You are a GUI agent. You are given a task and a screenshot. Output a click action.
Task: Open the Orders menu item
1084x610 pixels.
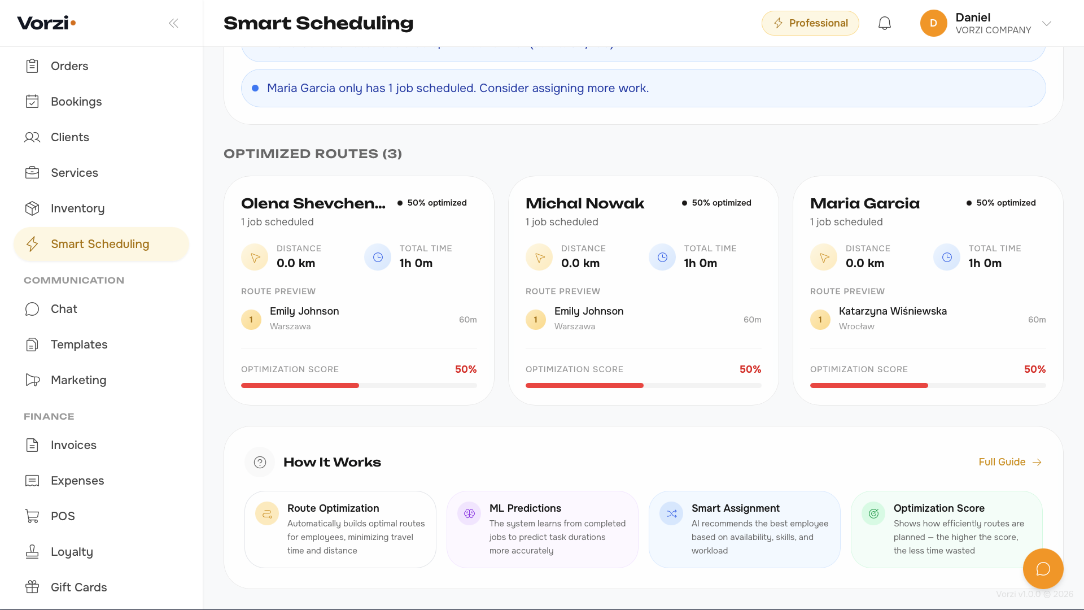(101, 66)
